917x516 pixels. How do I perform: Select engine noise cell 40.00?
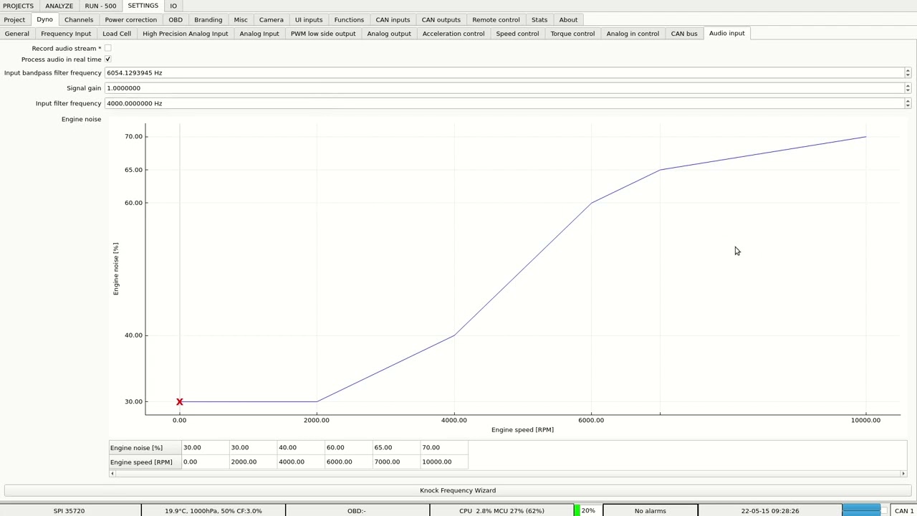[x=300, y=448]
